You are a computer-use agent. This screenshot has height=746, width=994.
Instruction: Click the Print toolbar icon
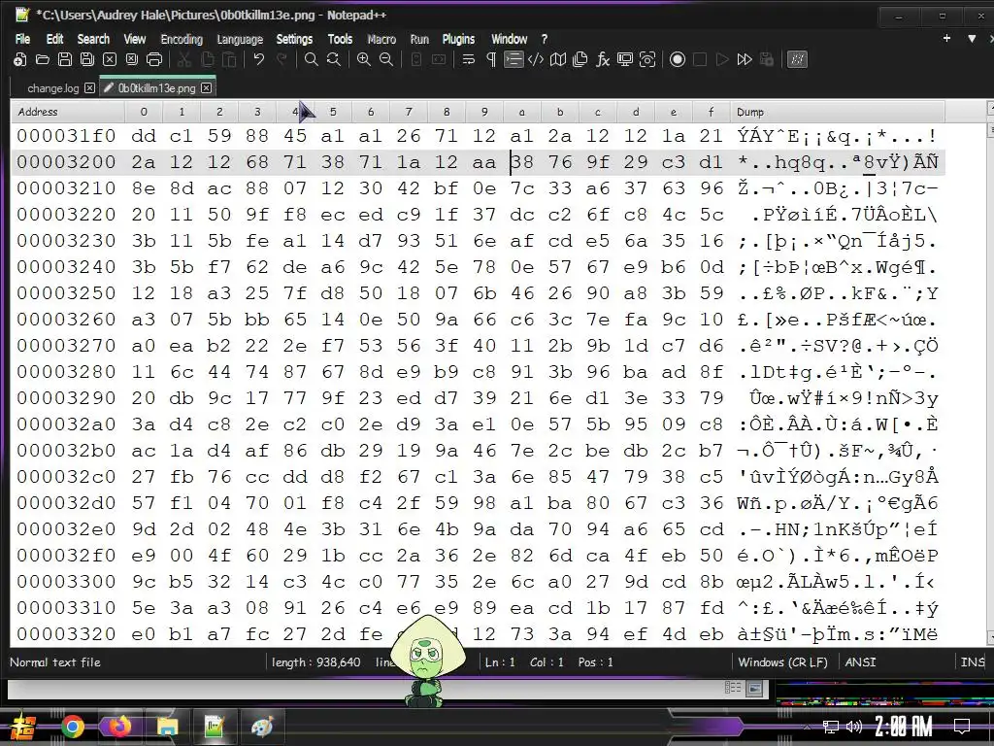pyautogui.click(x=154, y=59)
